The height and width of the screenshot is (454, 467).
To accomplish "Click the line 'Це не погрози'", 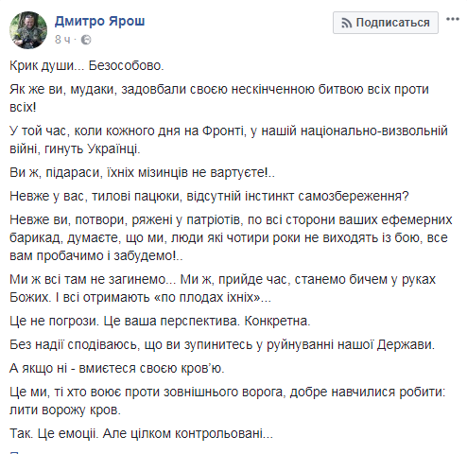I will pyautogui.click(x=160, y=321).
